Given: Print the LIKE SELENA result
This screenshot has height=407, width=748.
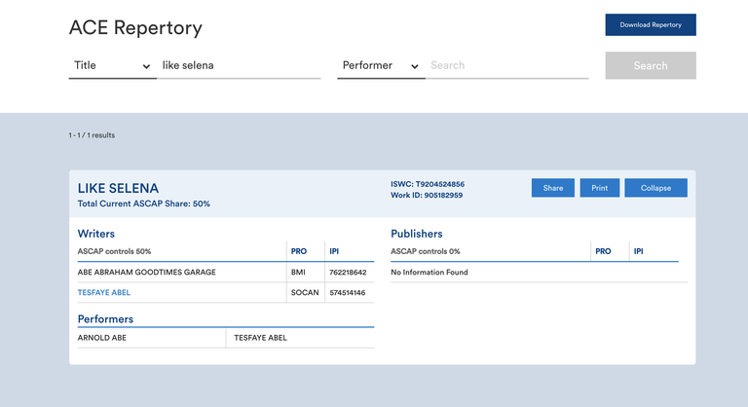Looking at the screenshot, I should [600, 188].
